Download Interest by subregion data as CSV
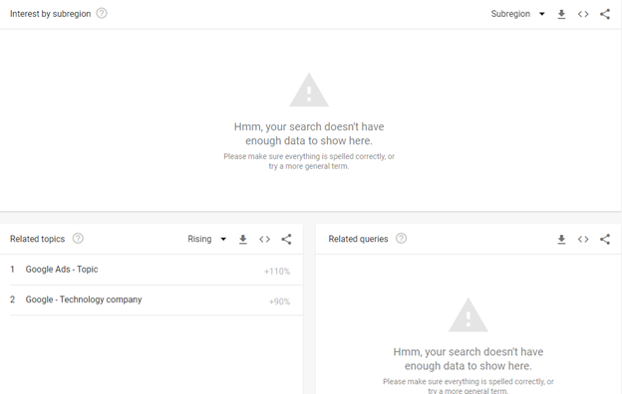Viewport: 622px width, 394px height. [561, 14]
